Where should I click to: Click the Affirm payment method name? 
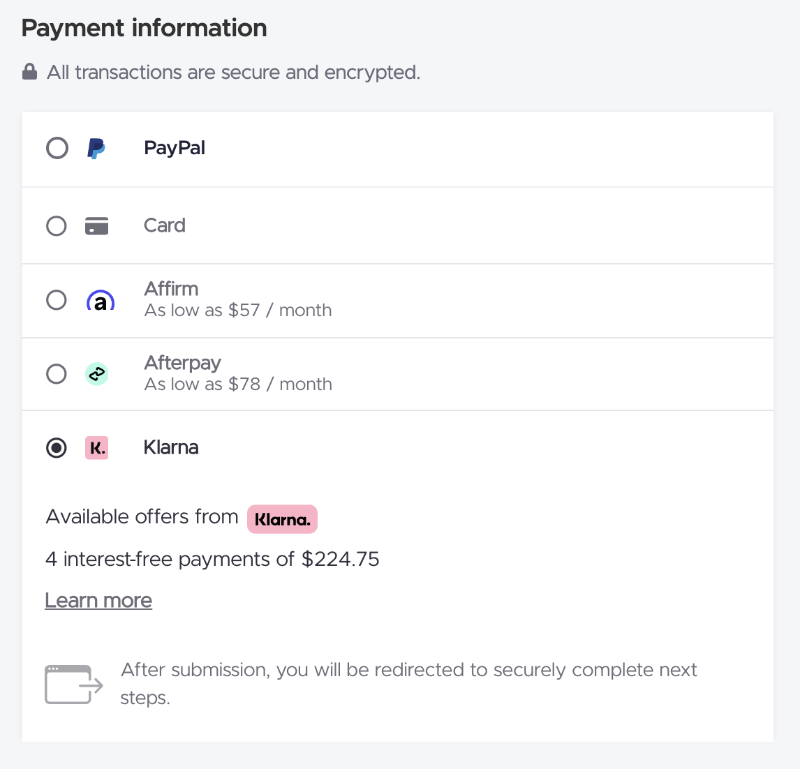(171, 289)
